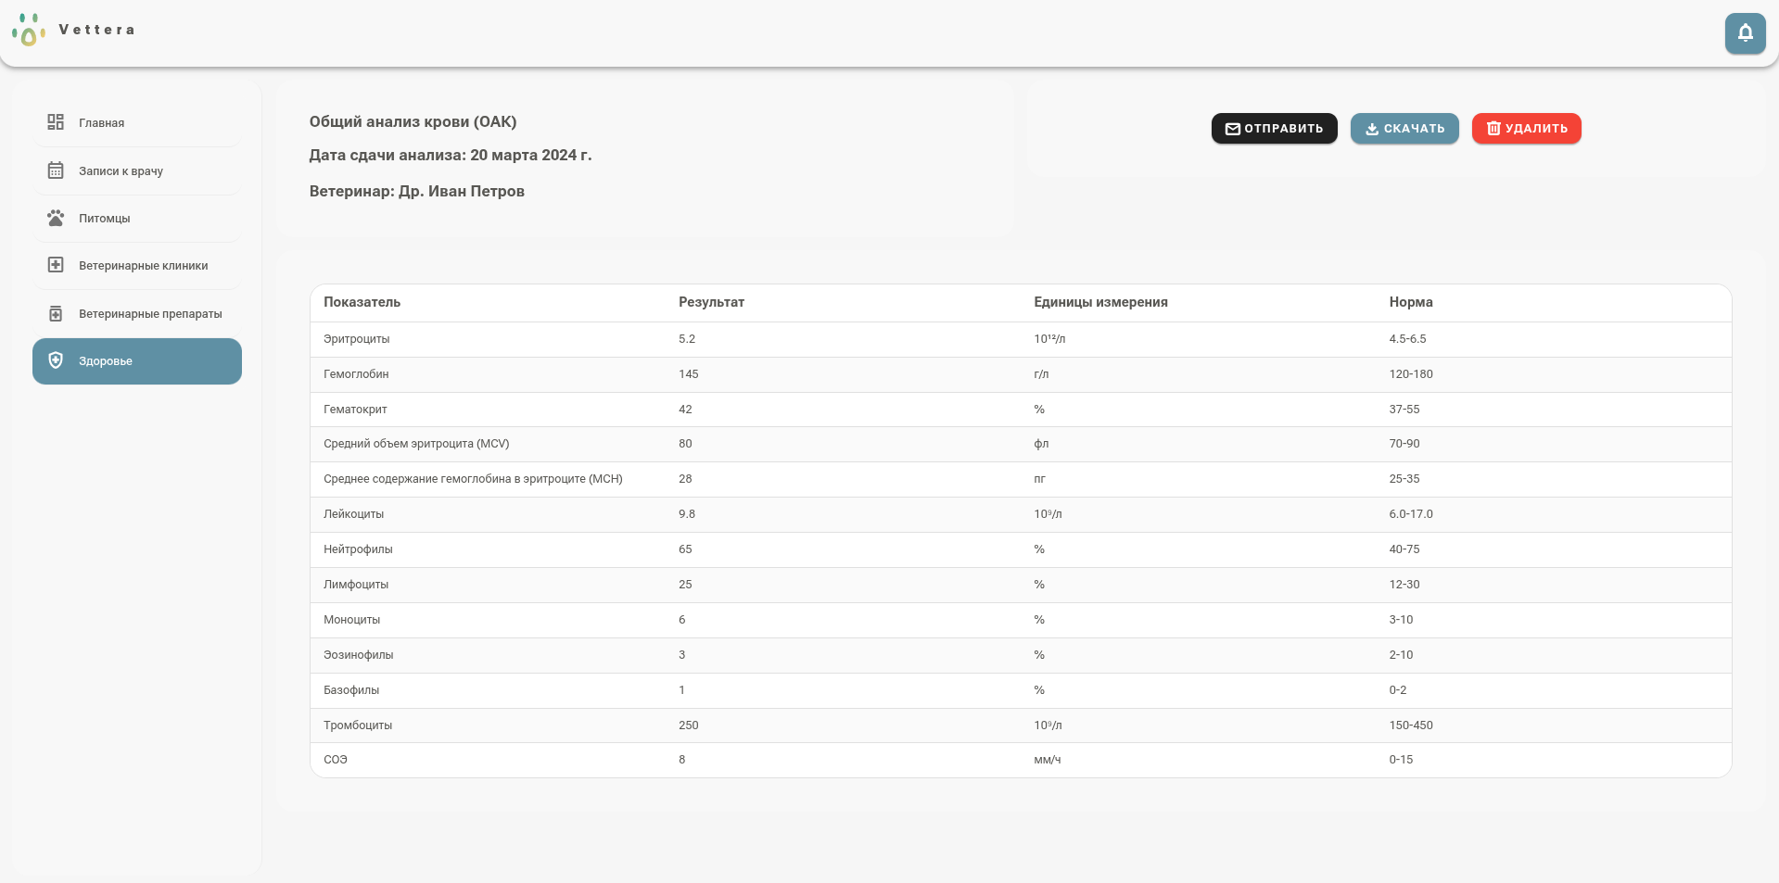This screenshot has width=1779, height=883.
Task: Click the Лейкоциты result value 9.8
Action: click(x=687, y=514)
